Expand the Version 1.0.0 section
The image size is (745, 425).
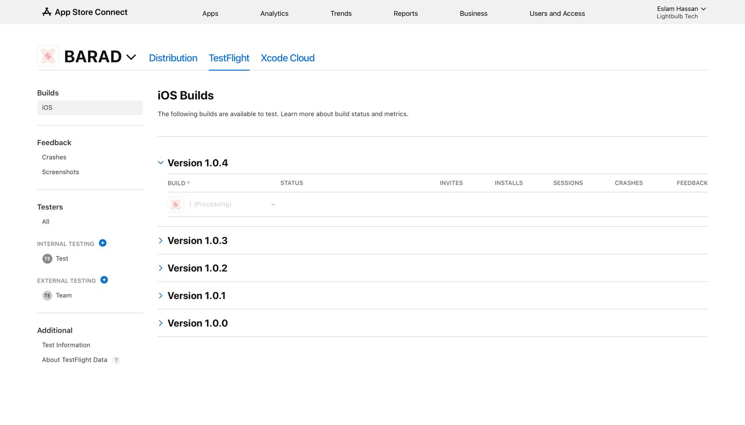[161, 323]
